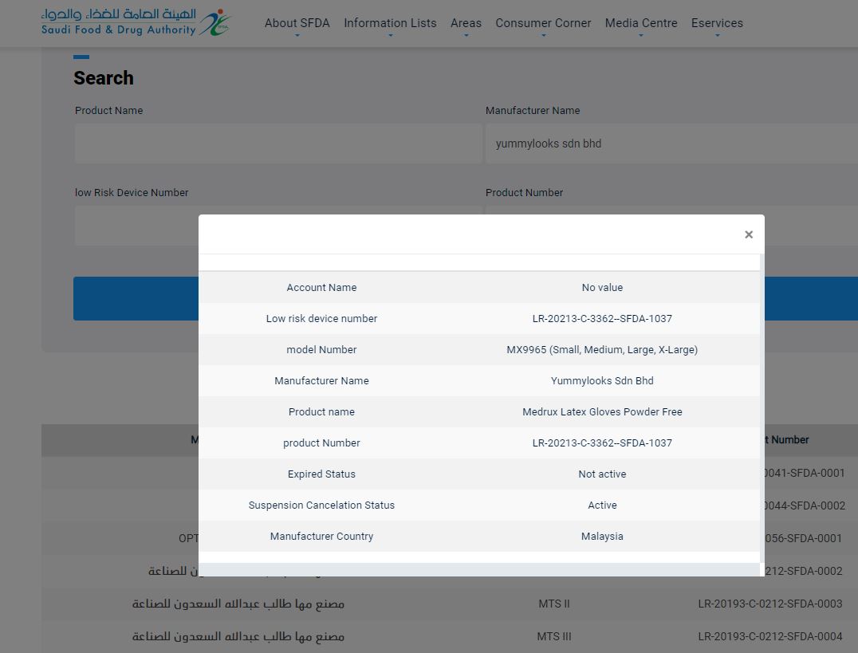Open the Saudi Food & Drug Authority logo
This screenshot has height=653, width=858.
[x=136, y=22]
